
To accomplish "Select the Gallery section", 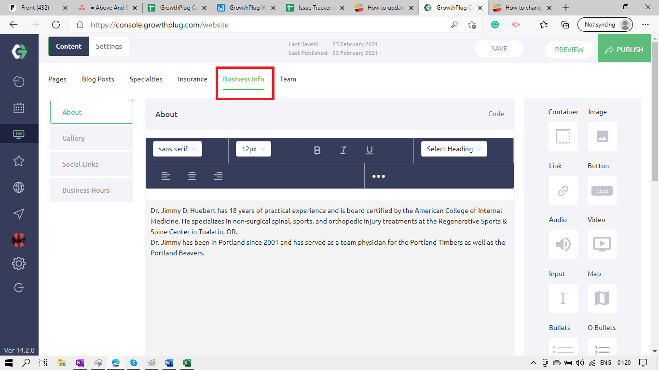I will click(x=92, y=138).
